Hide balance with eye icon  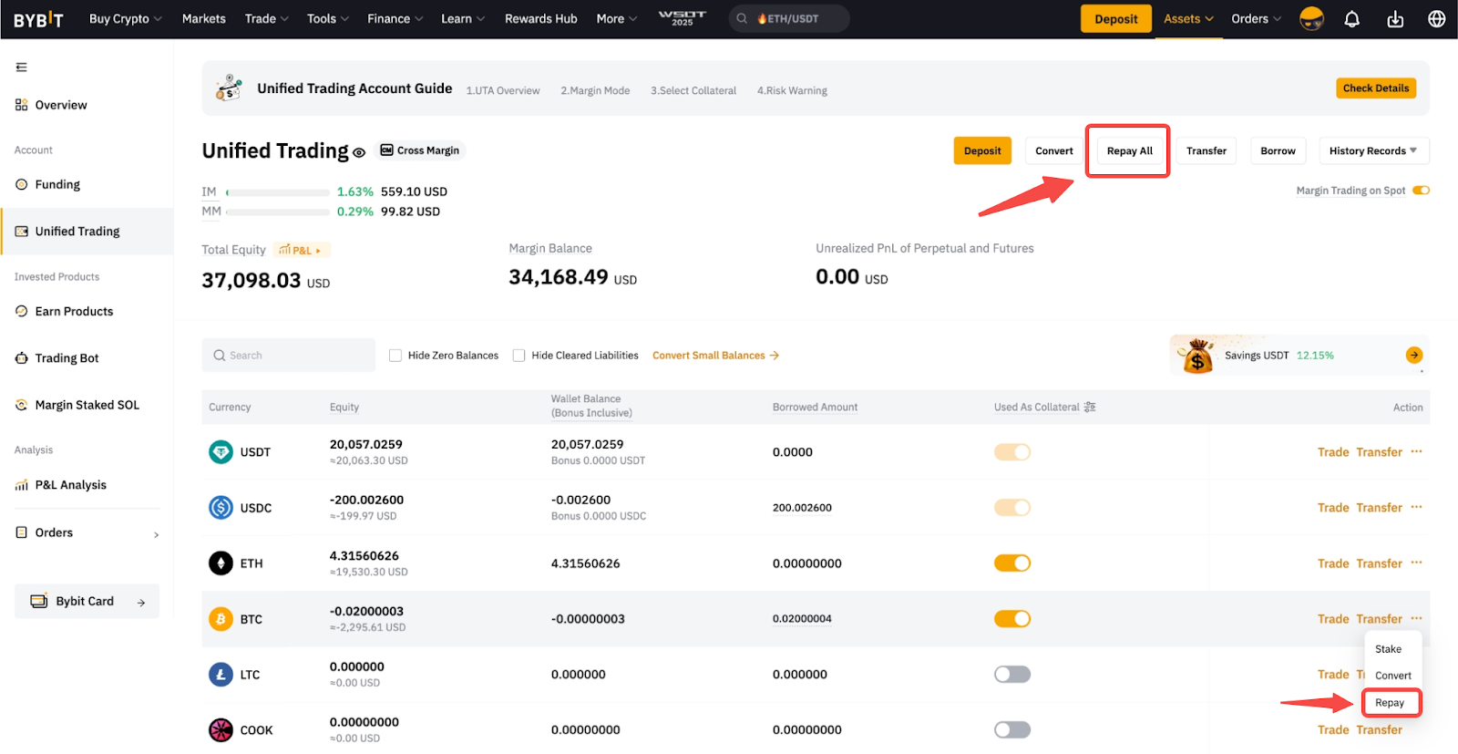coord(359,153)
